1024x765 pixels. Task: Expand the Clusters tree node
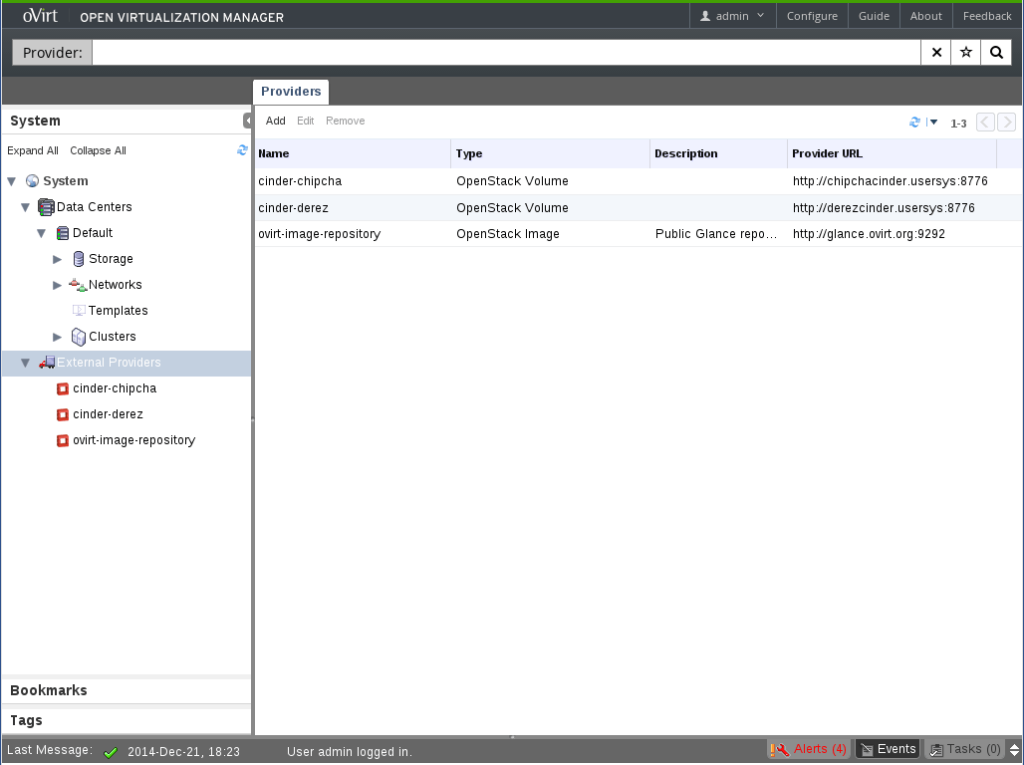pyautogui.click(x=58, y=337)
